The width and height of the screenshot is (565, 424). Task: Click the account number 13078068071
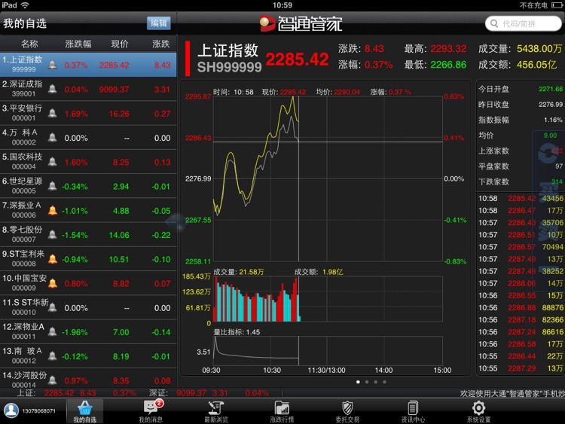pyautogui.click(x=39, y=410)
